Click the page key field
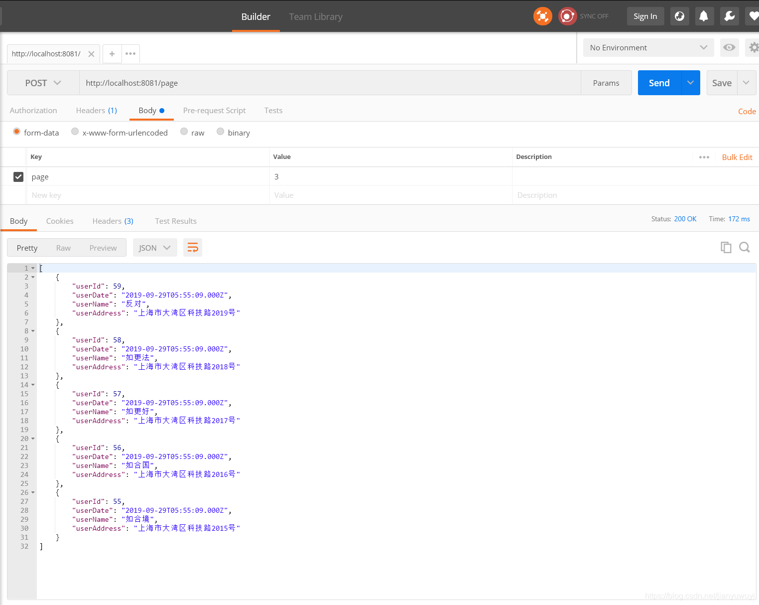759x605 pixels. point(147,176)
